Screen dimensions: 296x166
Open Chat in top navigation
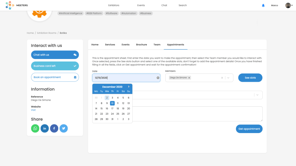pos(164,5)
